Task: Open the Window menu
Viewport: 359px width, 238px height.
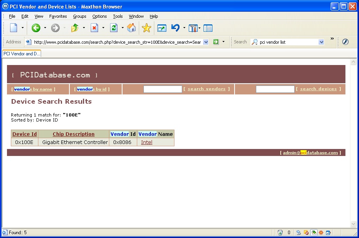Action: (x=136, y=16)
